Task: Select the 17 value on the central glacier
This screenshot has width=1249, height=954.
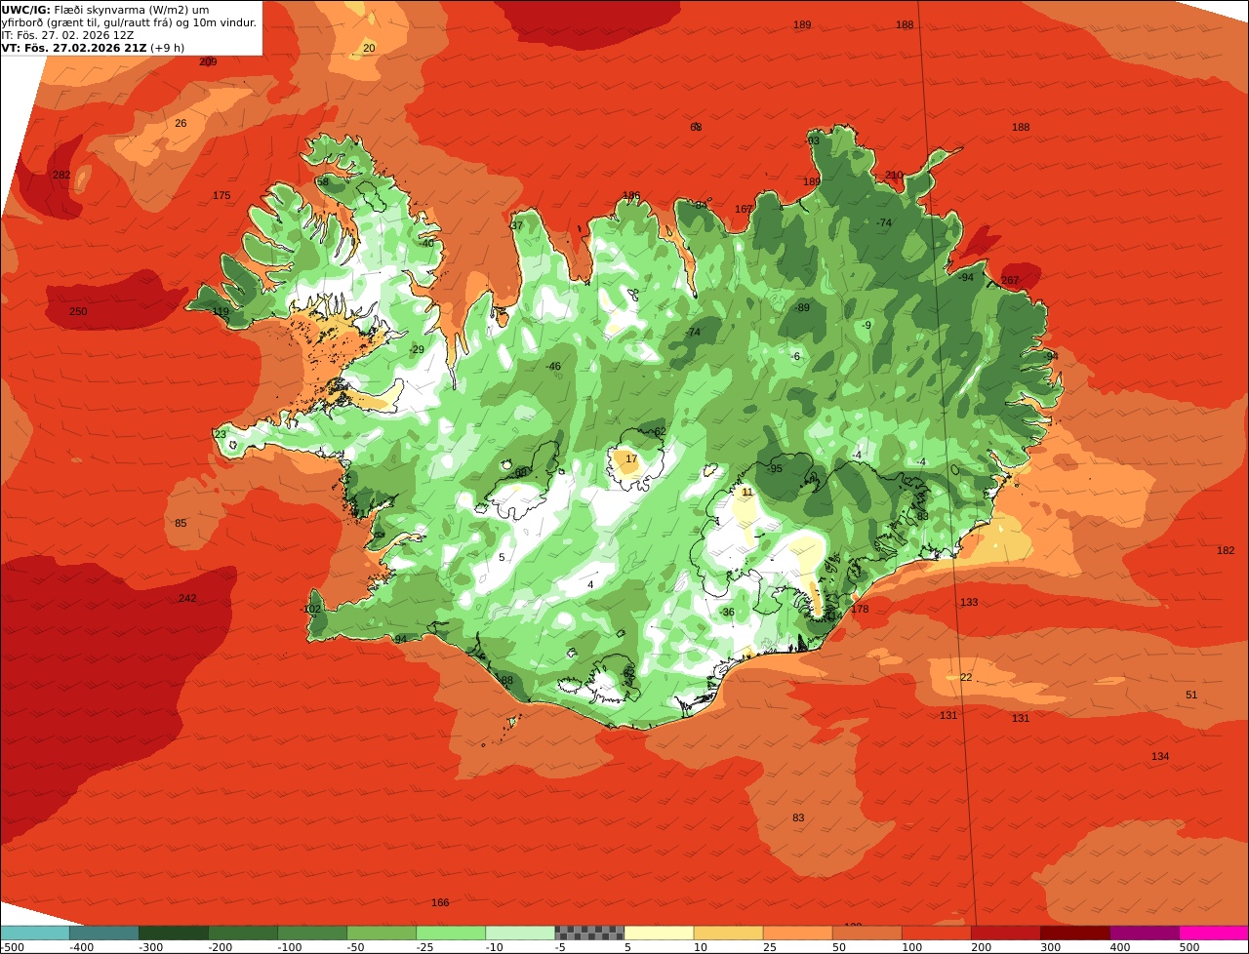Action: click(x=631, y=459)
